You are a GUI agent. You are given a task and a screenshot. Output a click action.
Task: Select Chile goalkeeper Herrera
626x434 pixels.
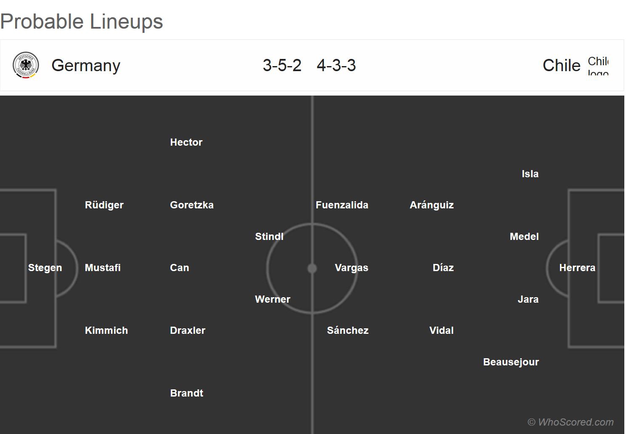(x=577, y=268)
